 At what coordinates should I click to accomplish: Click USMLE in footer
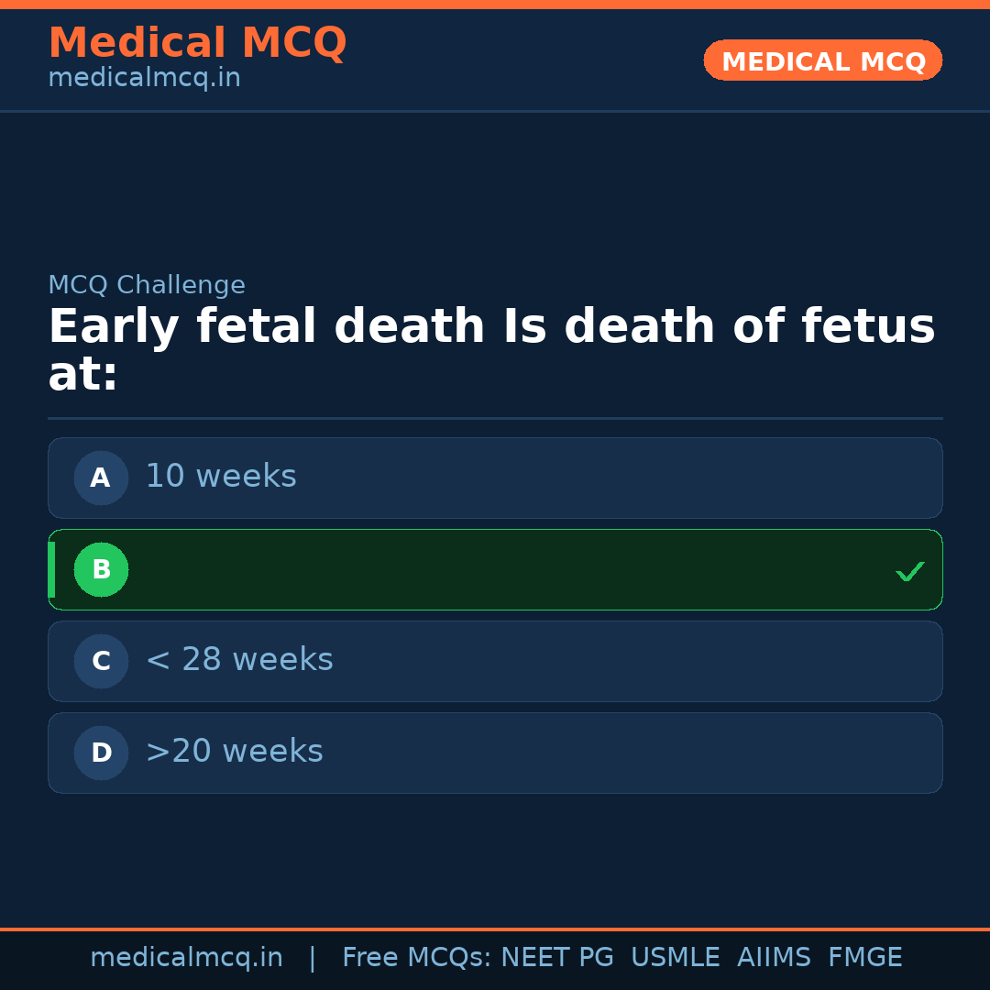[x=675, y=958]
